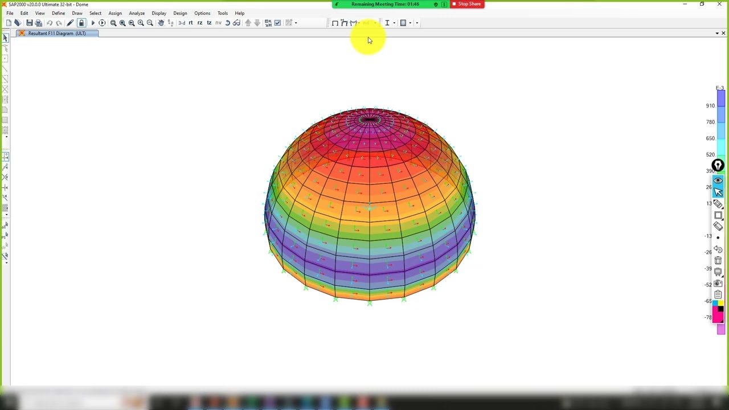Click Stop Share button
Viewport: 729px width, 410px height.
[466, 4]
